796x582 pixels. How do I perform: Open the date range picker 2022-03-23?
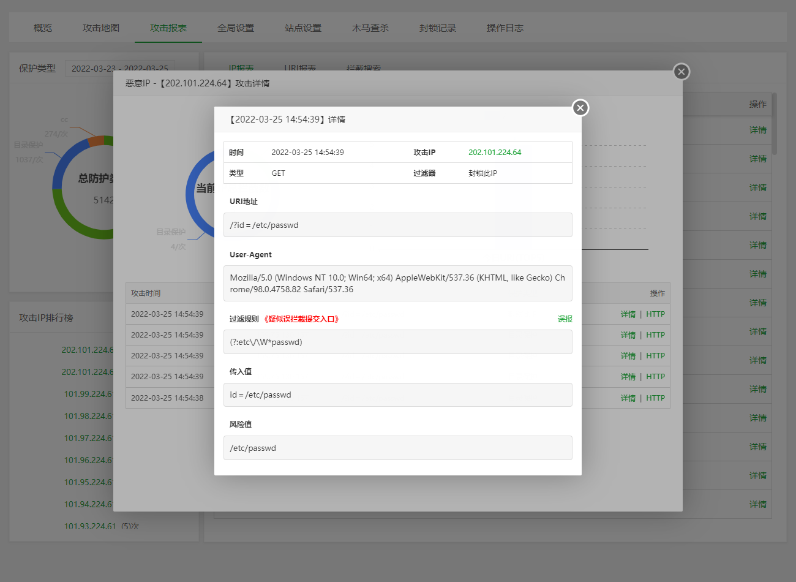[120, 69]
